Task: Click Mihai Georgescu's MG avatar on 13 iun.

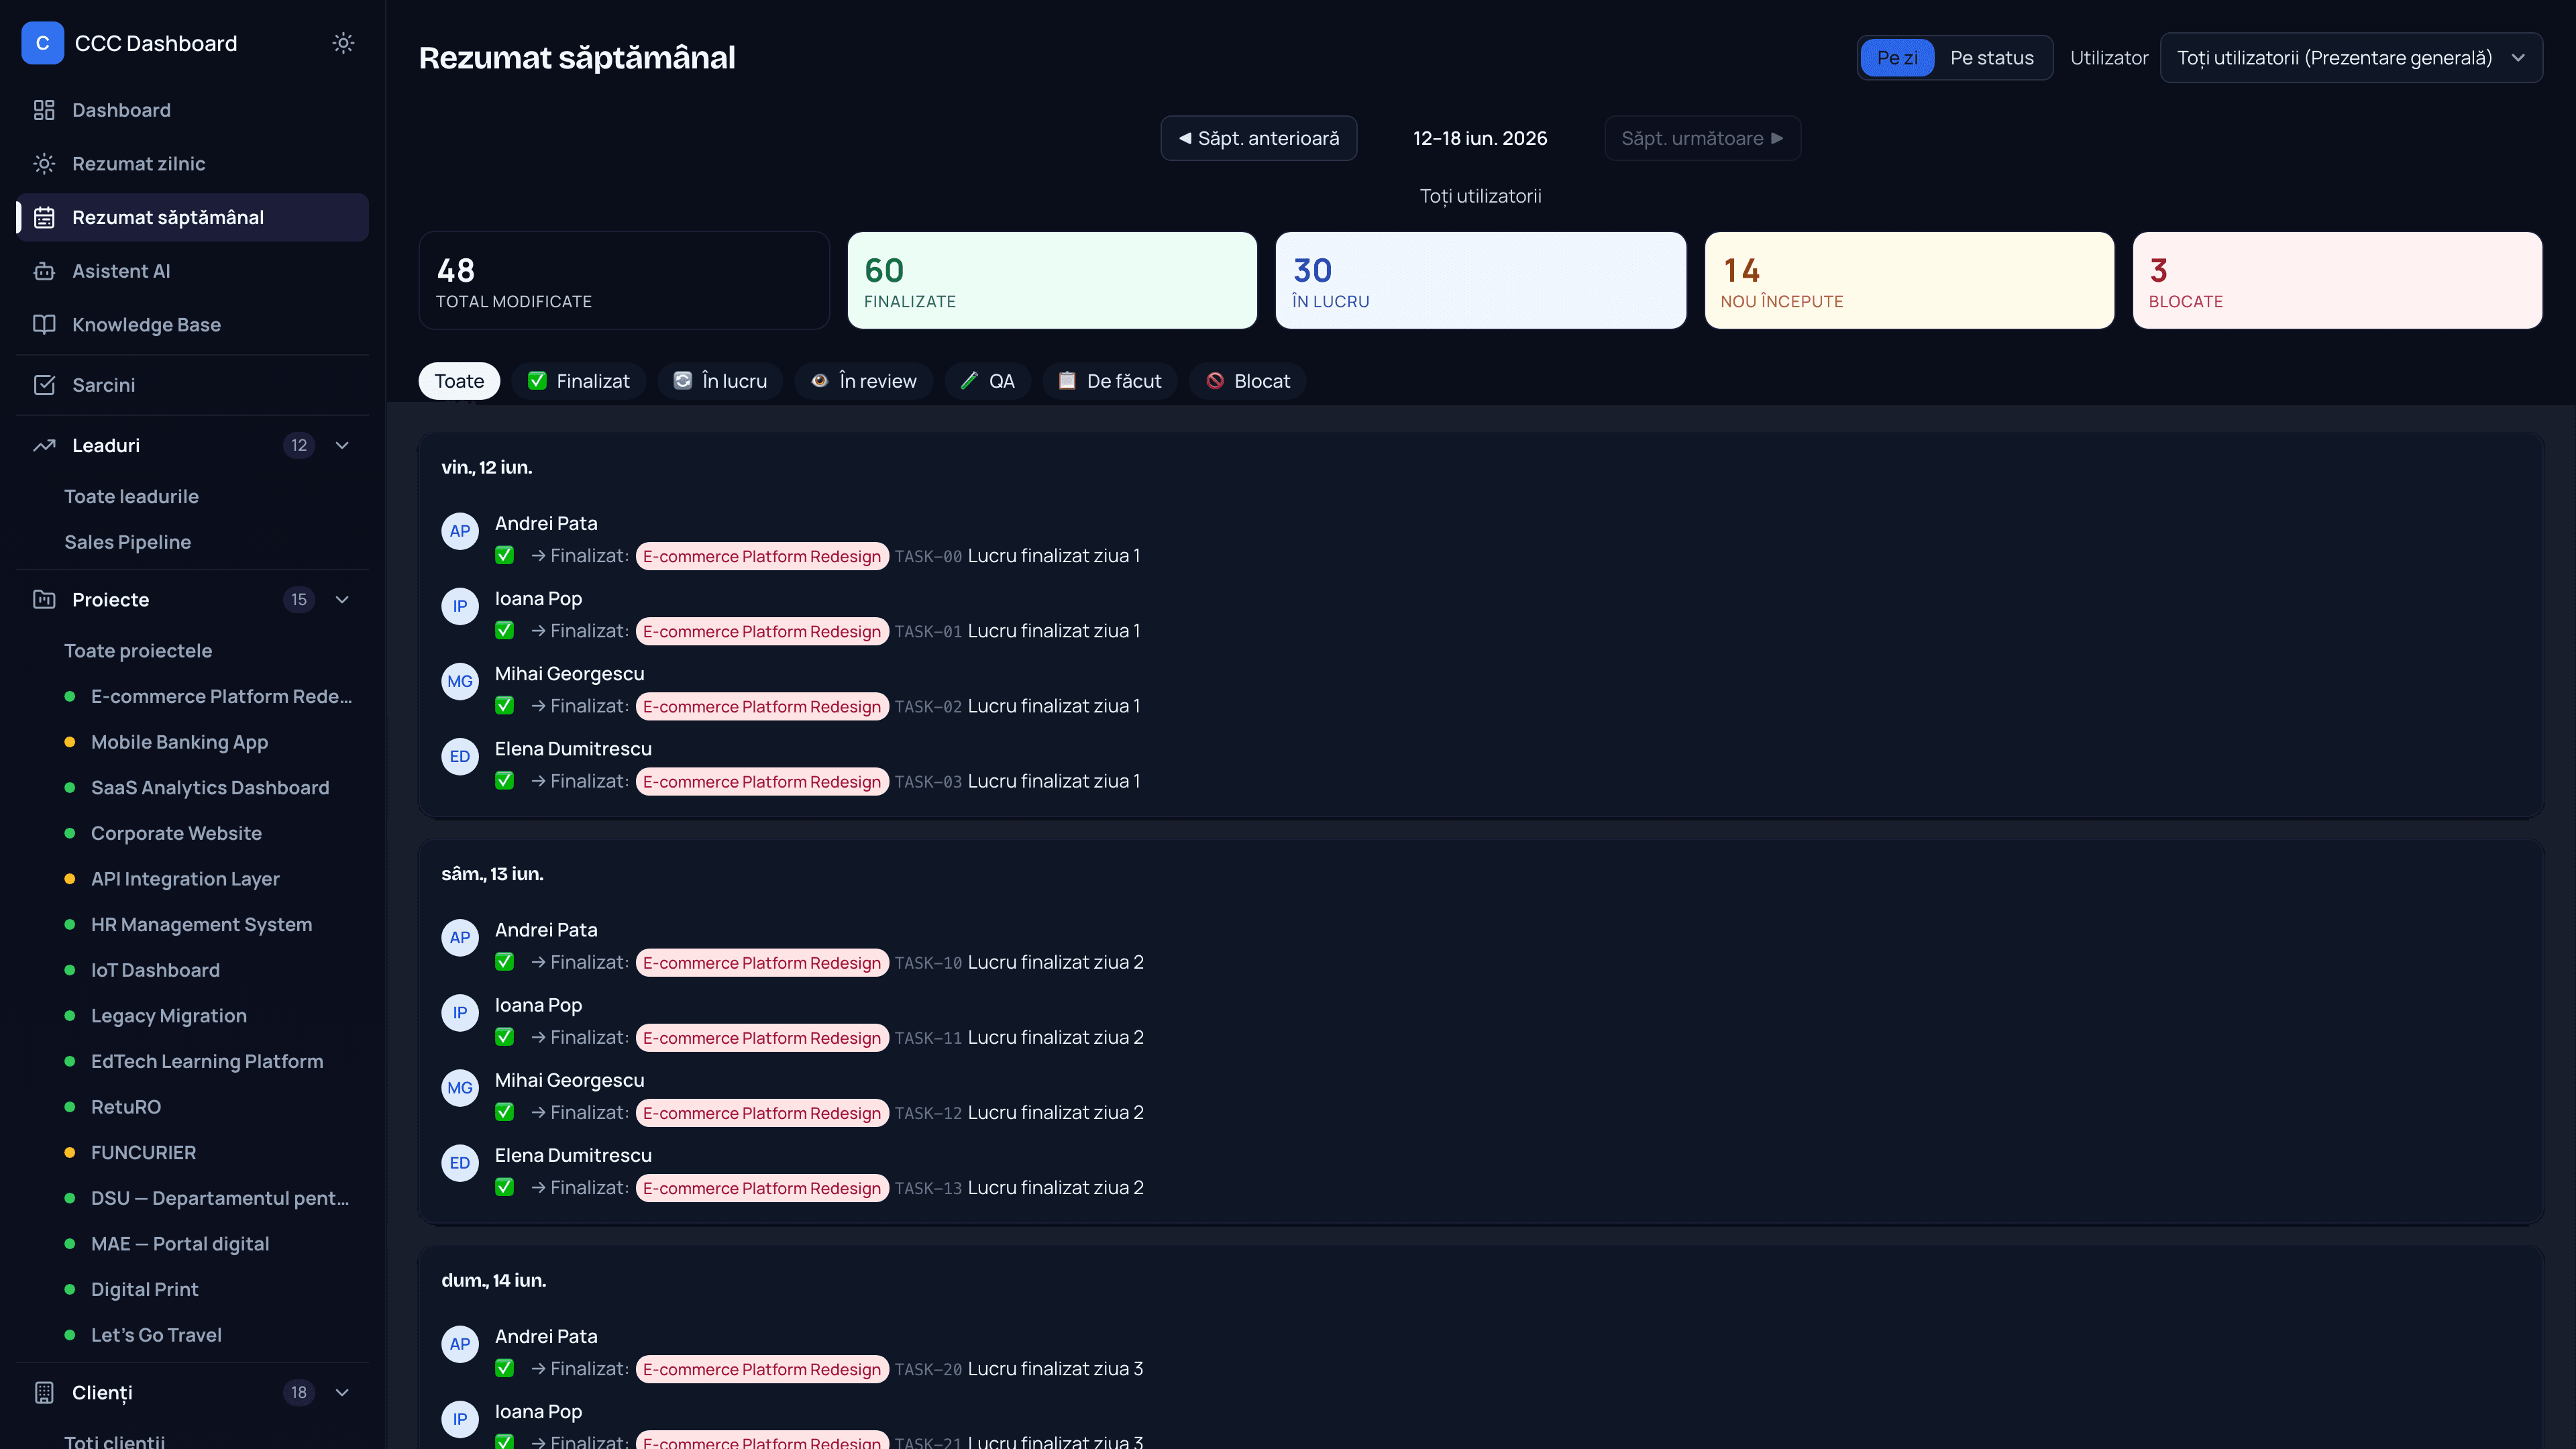Action: (460, 1088)
